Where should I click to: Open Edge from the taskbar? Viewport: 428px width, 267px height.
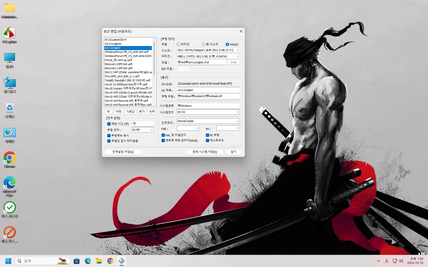point(88,261)
